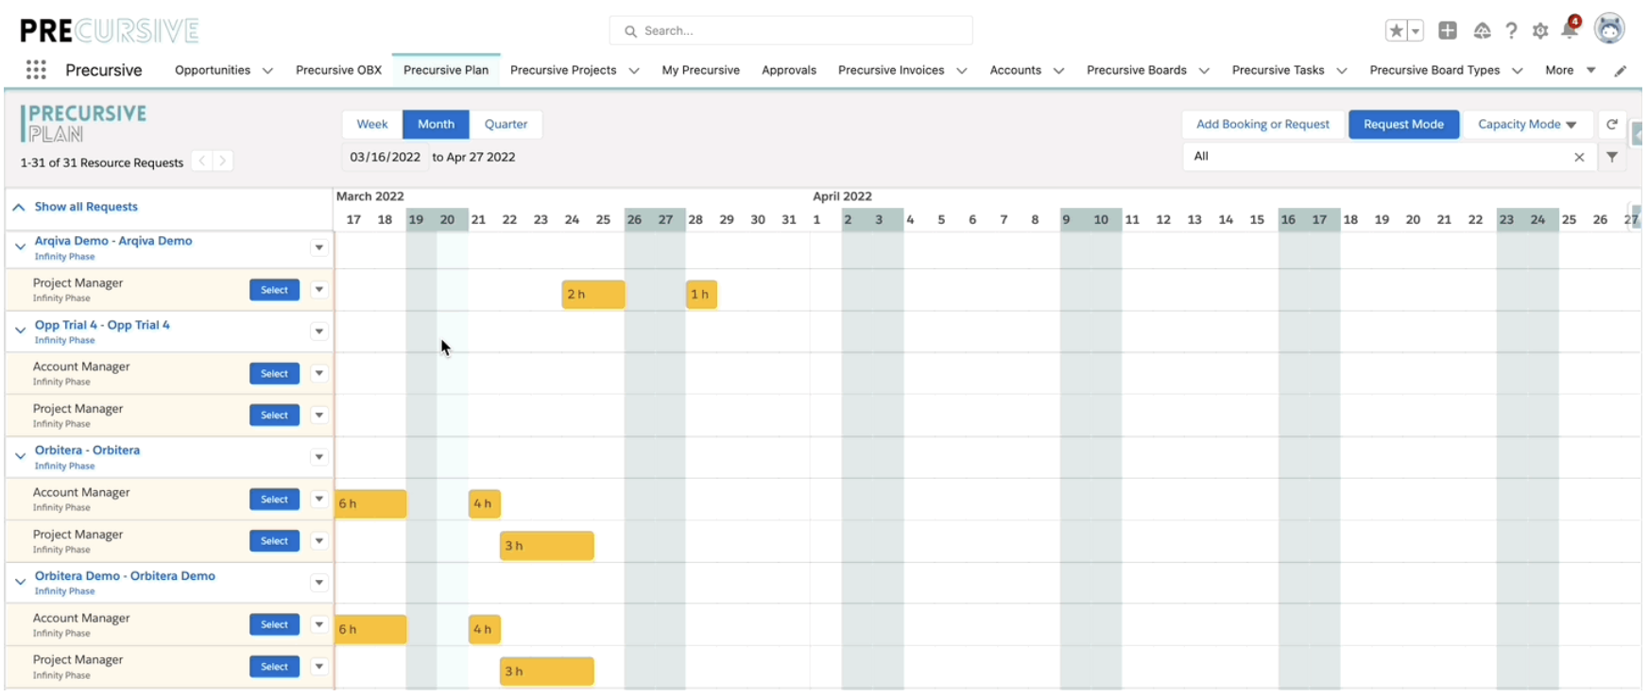Open the notifications bell icon

click(1570, 30)
